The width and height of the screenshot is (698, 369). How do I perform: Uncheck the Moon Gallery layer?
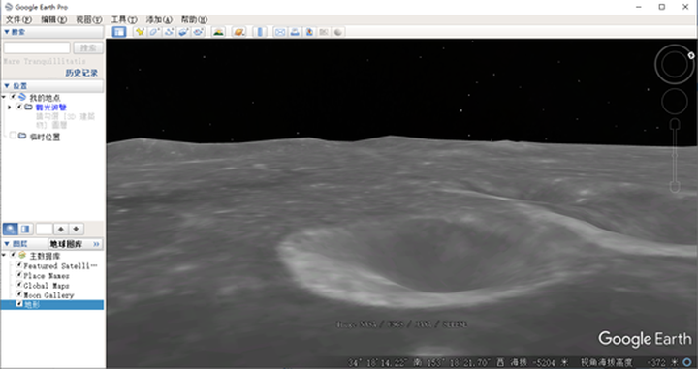click(x=19, y=294)
